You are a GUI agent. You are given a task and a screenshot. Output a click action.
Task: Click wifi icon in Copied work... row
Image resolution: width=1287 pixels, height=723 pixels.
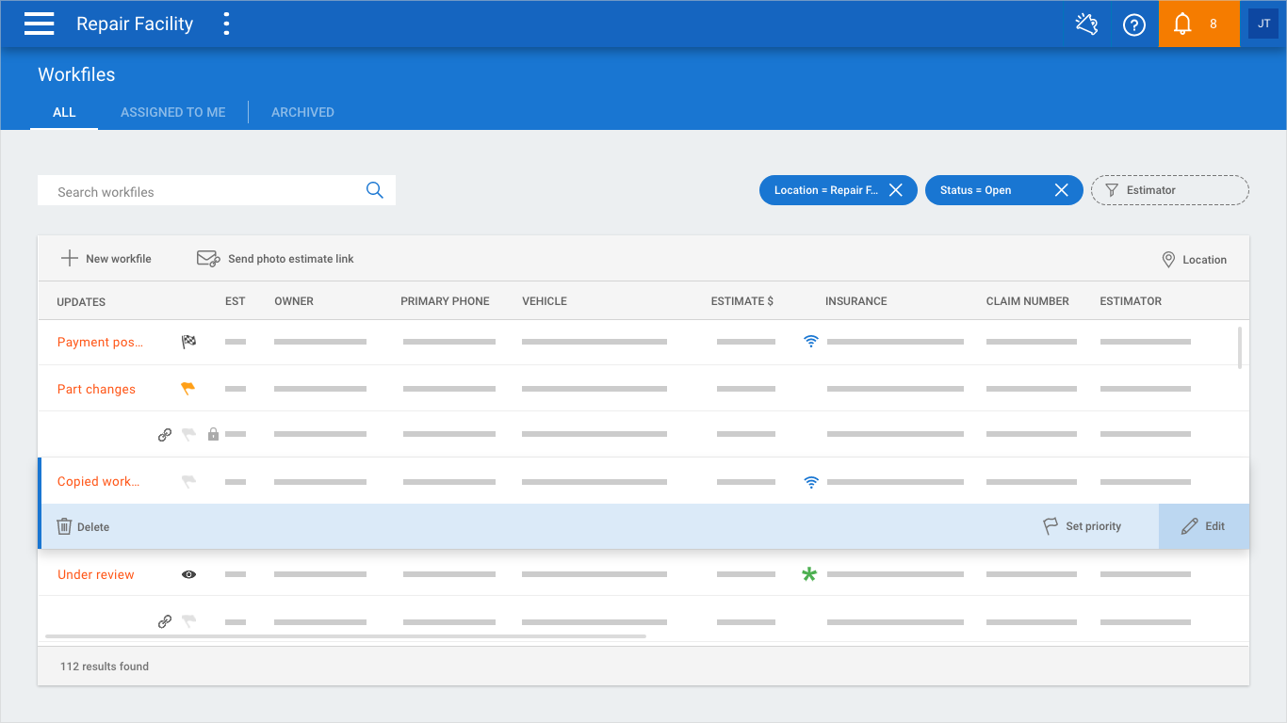pos(811,482)
